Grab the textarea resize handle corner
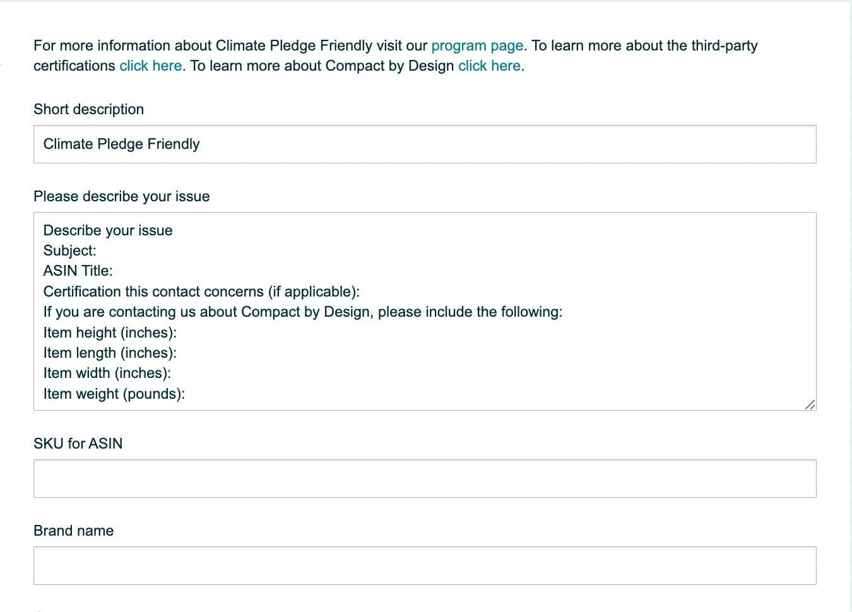Screen dimensions: 852x612 (810, 404)
